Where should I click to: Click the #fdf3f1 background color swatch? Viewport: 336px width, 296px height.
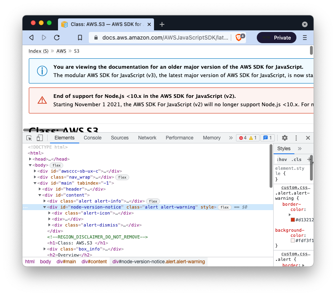coord(293,240)
